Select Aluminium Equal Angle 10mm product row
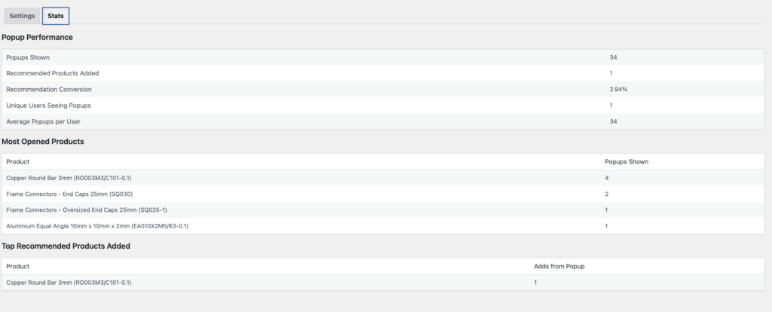Viewport: 772px width, 312px height. (97, 225)
